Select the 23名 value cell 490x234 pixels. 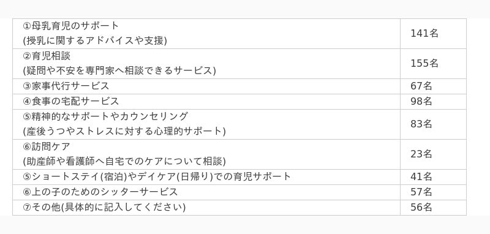433,154
